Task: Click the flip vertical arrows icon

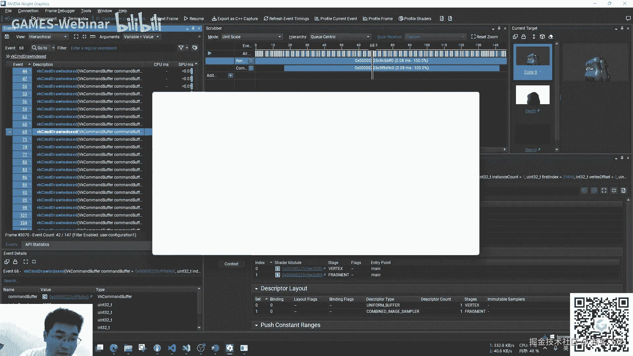Action: [x=534, y=37]
